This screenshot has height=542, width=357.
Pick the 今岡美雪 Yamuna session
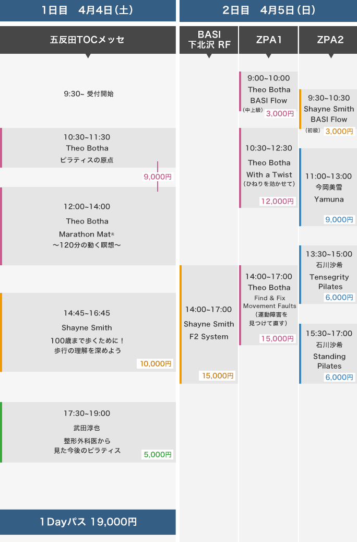pos(329,187)
